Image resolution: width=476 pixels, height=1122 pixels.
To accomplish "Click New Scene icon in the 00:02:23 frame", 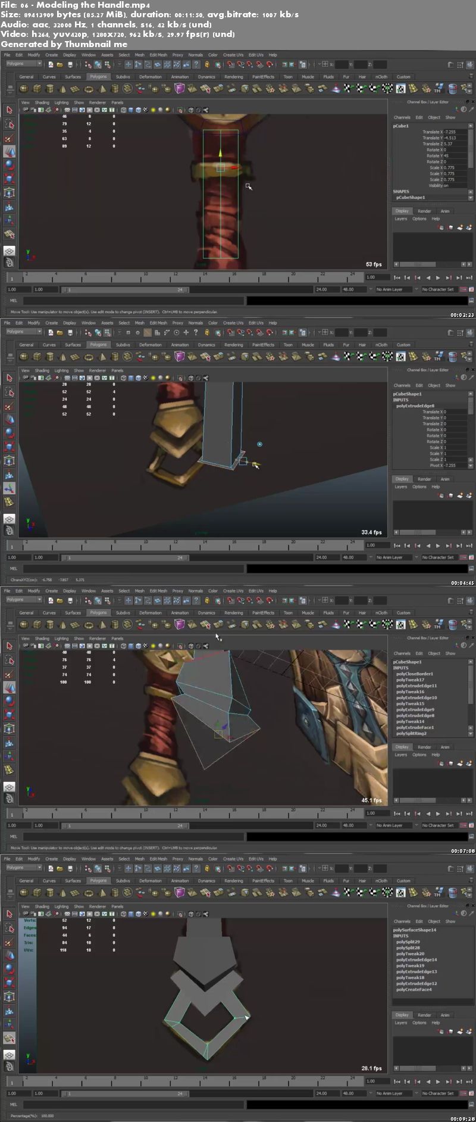I will (x=51, y=64).
